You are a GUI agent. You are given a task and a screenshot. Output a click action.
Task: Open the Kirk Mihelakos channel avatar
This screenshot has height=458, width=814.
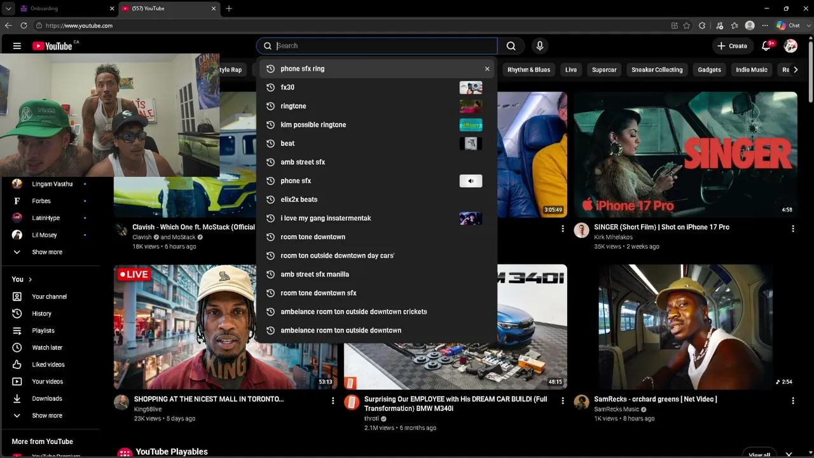click(582, 230)
